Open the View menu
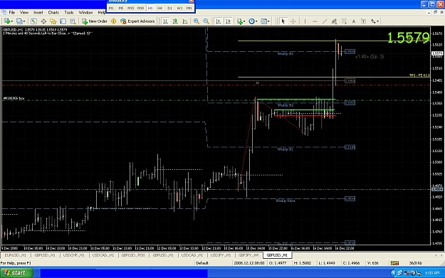 pos(24,13)
